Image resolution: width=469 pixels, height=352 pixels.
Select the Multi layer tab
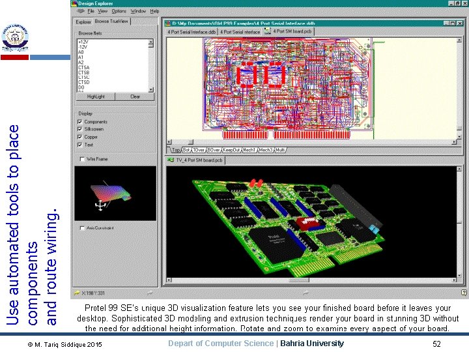click(280, 150)
